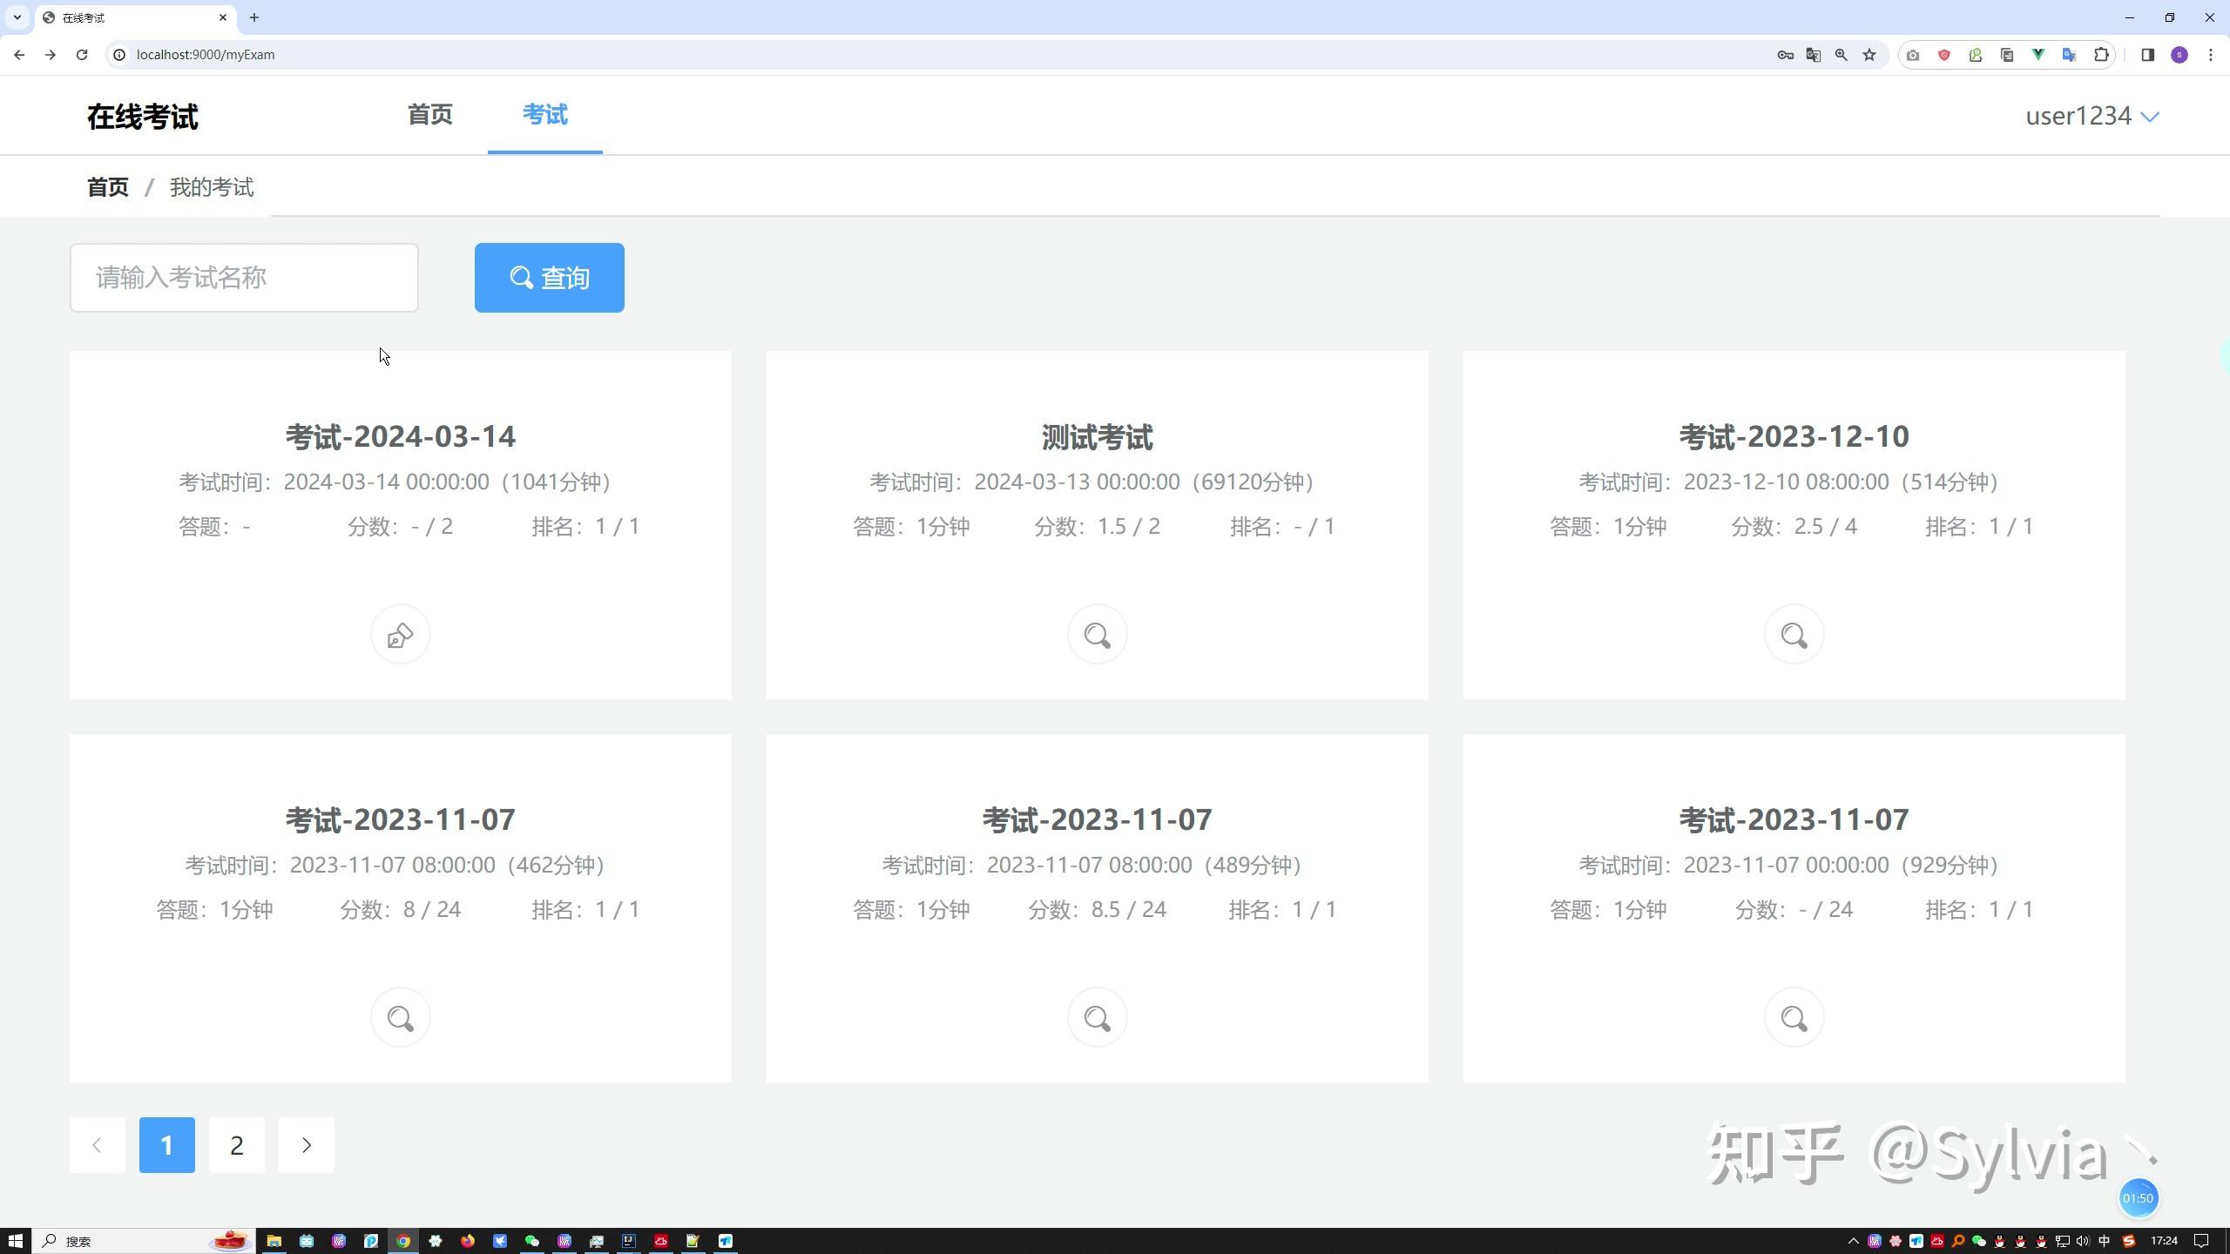Viewport: 2230px width, 1254px height.
Task: Select the Google Translate extension icon
Action: (2070, 55)
